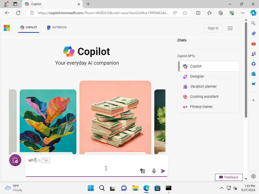Viewport: 259px width, 194px height.
Task: Open the clock showing 1:33 PM
Action: click(x=248, y=188)
